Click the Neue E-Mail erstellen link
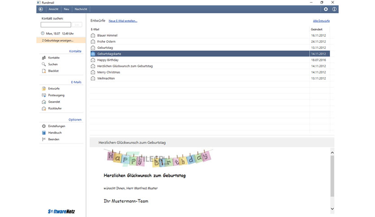375x217 pixels. tap(123, 21)
